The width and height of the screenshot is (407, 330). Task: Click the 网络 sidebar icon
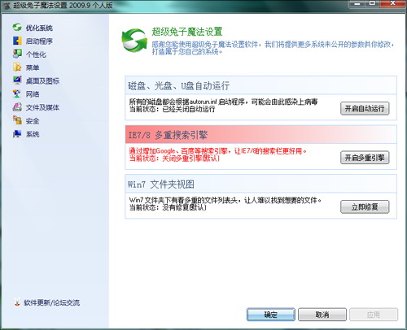coord(17,93)
